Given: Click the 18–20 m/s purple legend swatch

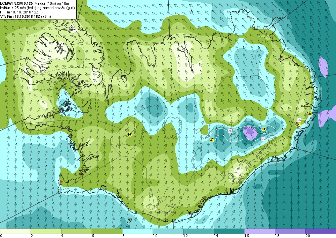Looking at the screenshot, I should (290, 231).
